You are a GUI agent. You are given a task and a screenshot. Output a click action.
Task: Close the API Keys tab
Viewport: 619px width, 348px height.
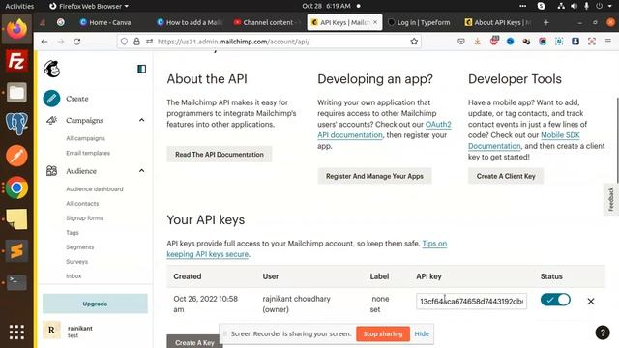(375, 23)
